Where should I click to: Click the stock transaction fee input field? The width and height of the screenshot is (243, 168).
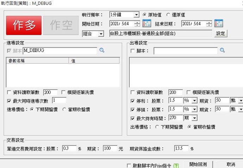point(69,149)
